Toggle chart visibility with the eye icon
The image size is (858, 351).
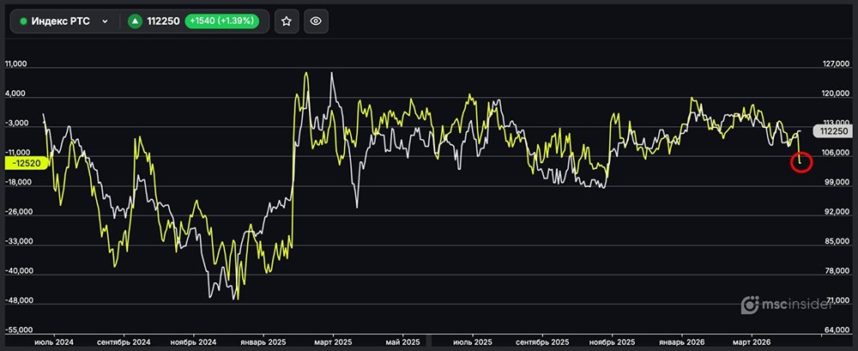[316, 21]
